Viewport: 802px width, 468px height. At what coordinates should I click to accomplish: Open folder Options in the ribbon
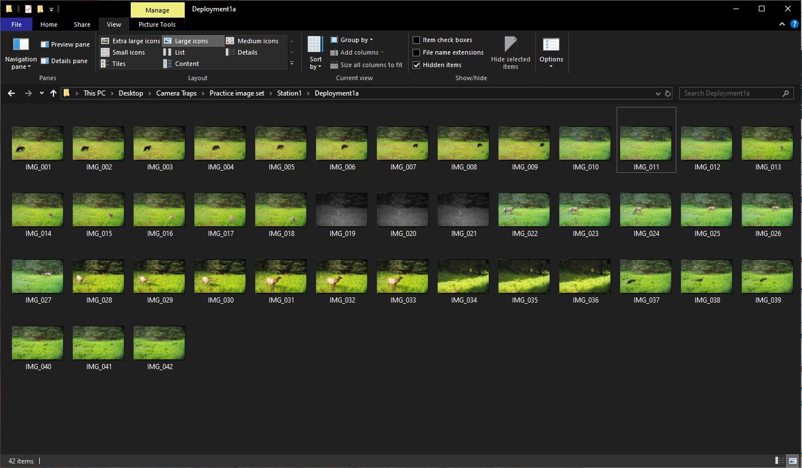551,52
